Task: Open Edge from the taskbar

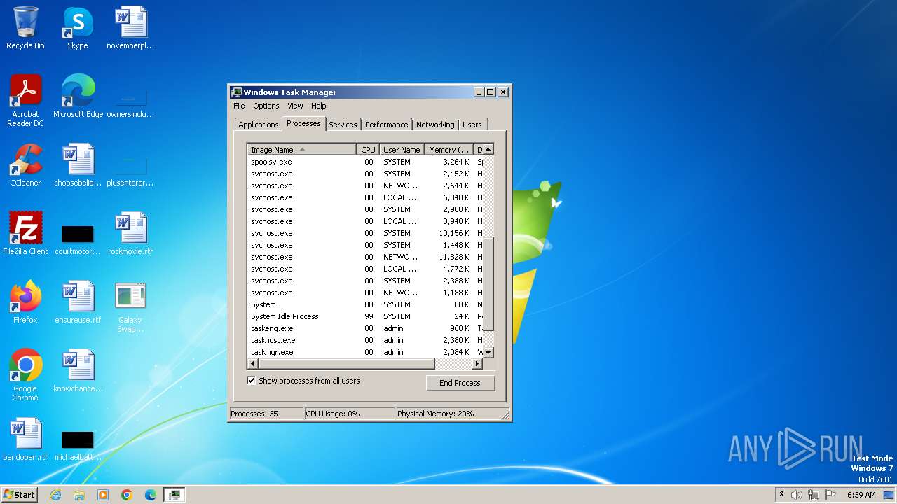Action: 151,495
